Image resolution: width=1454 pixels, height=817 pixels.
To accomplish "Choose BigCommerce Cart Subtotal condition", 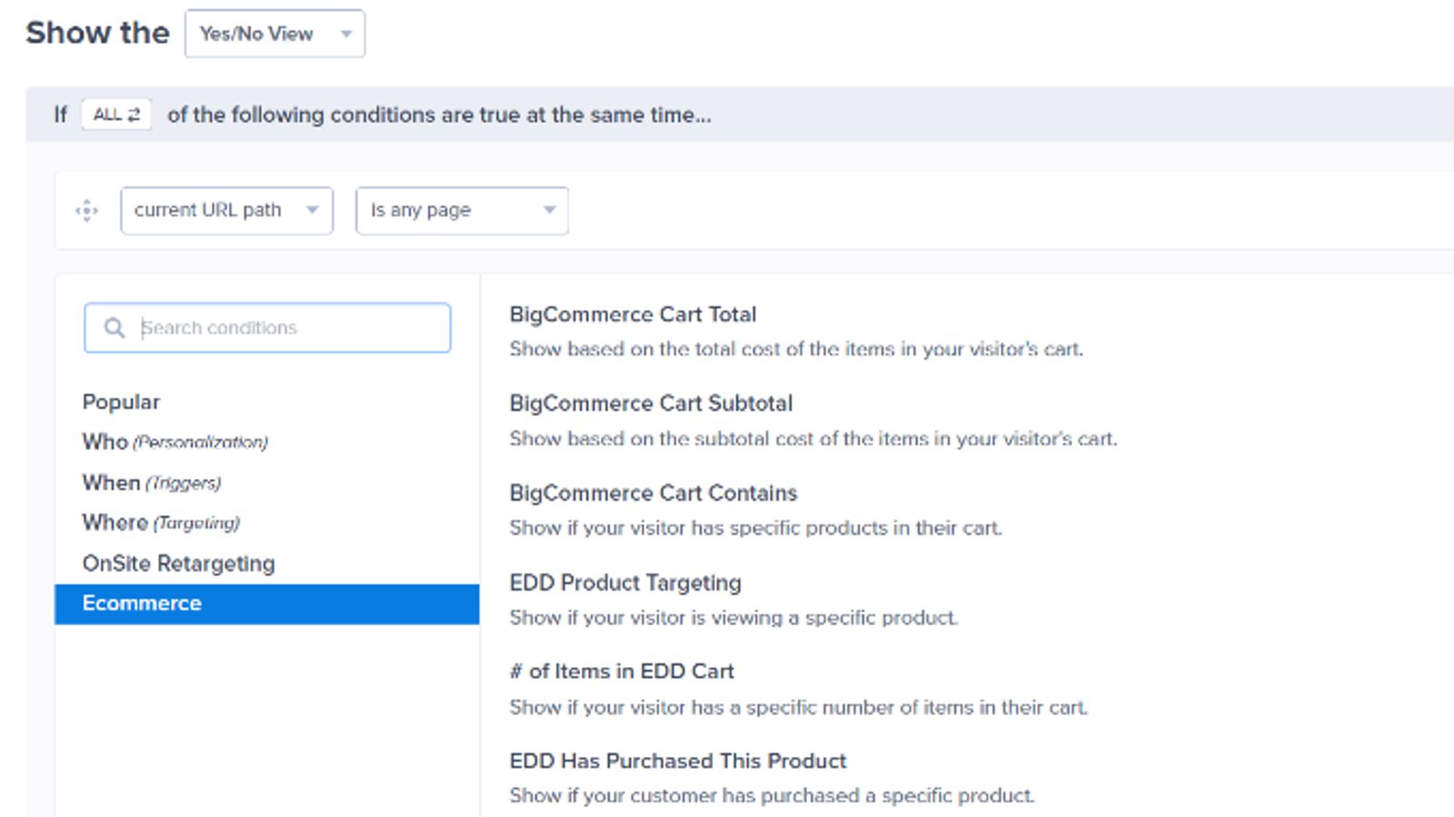I will point(651,404).
